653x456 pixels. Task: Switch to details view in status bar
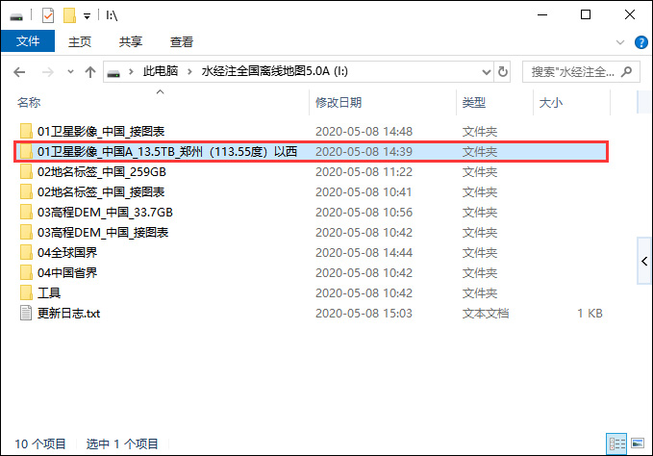616,443
